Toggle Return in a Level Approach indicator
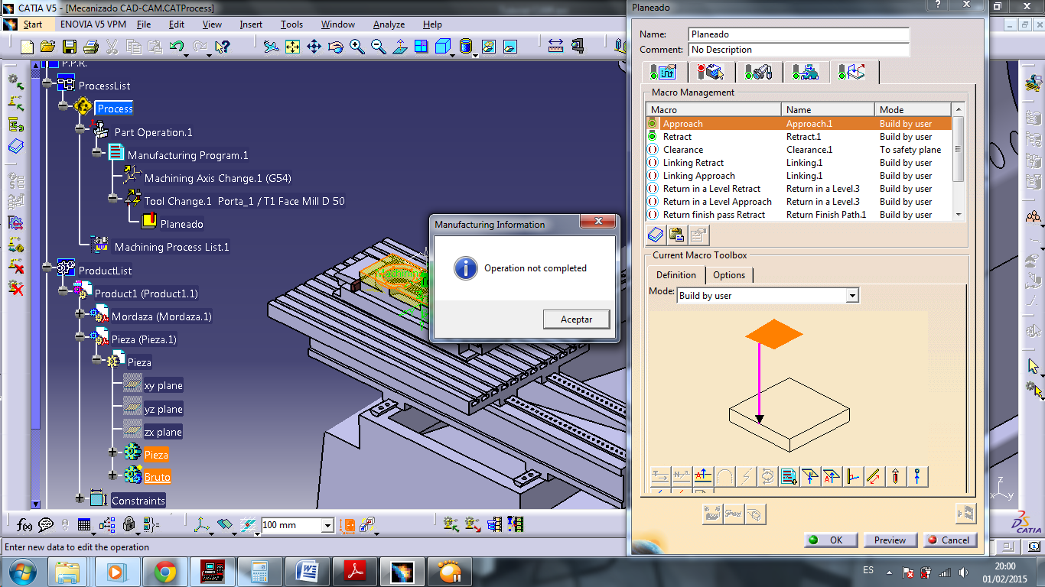The image size is (1045, 587). [x=653, y=201]
